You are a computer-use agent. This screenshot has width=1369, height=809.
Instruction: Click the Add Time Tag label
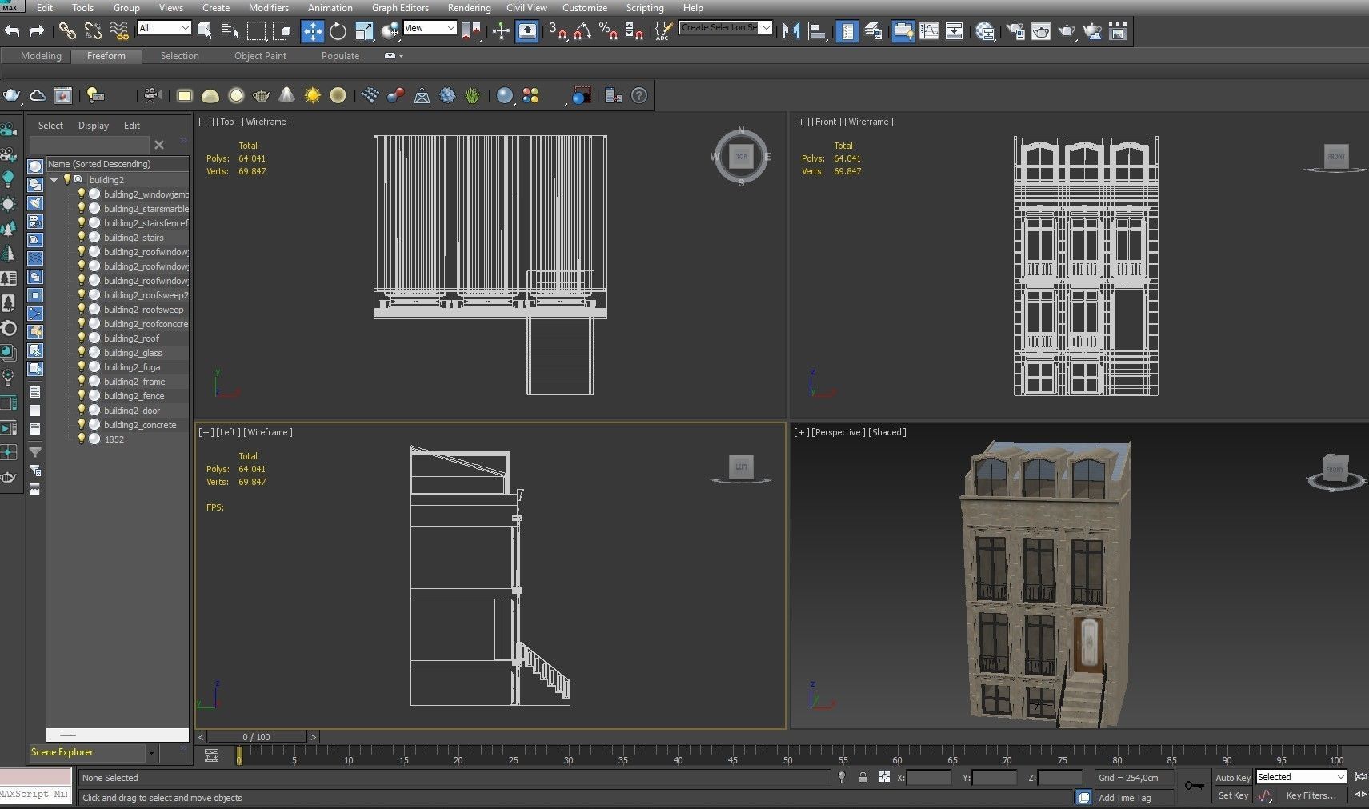(1124, 798)
